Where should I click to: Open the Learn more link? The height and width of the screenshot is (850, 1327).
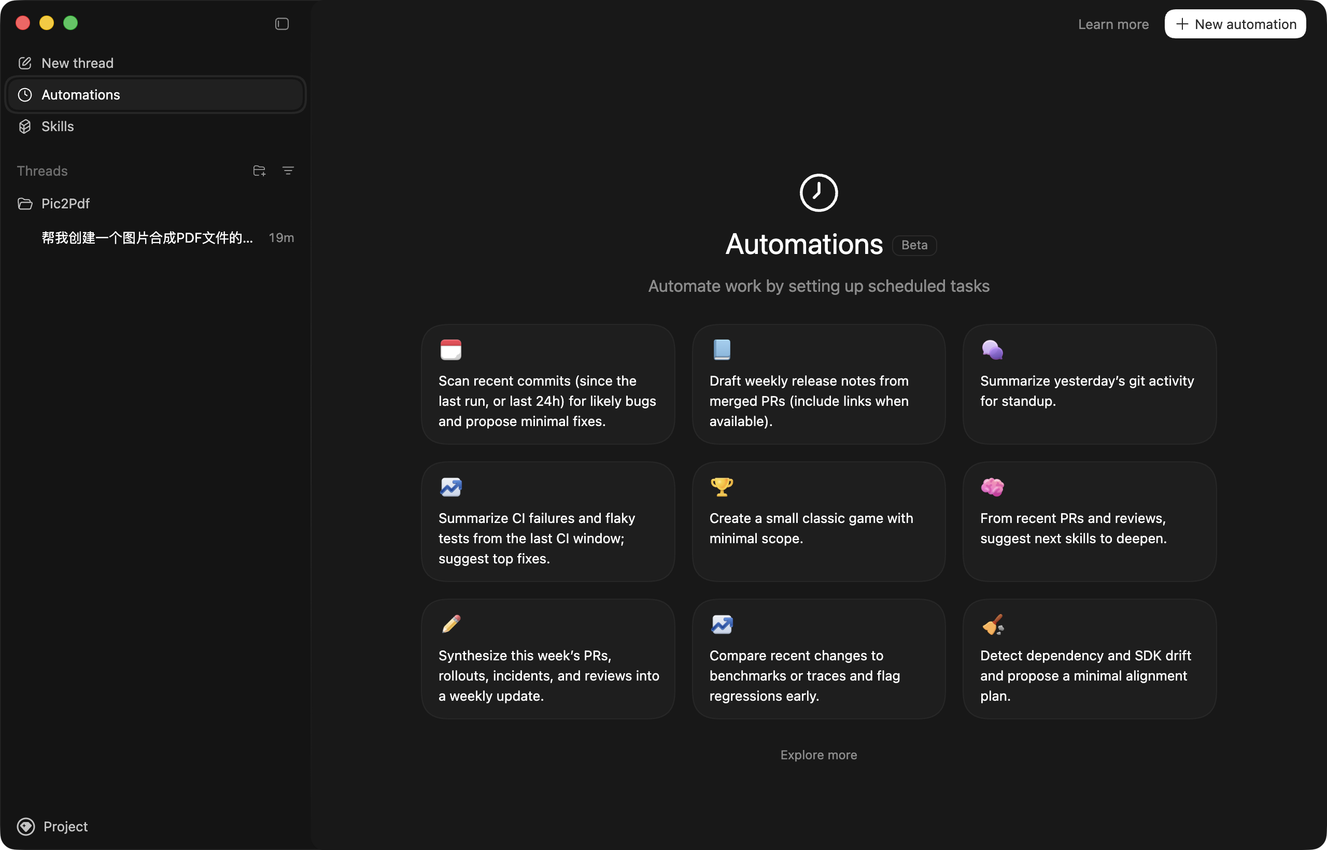[x=1113, y=24]
